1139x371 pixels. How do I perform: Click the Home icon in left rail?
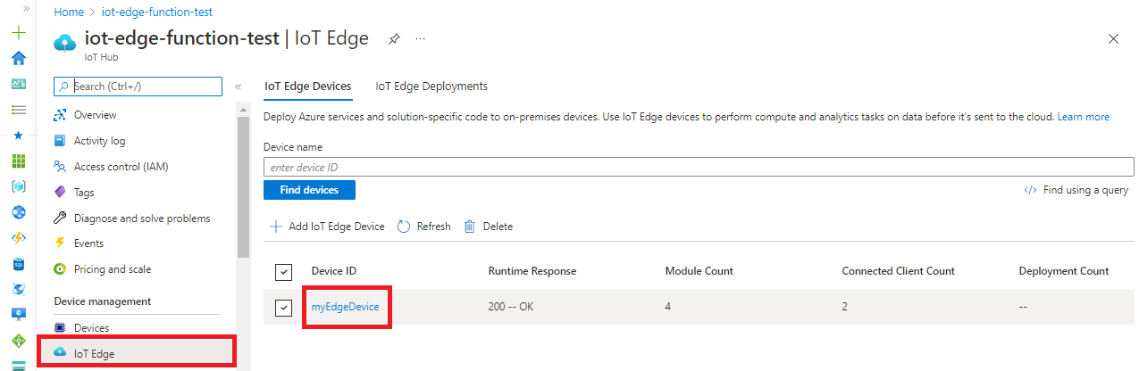pos(18,58)
